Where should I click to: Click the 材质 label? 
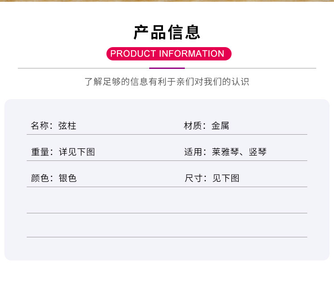192,126
